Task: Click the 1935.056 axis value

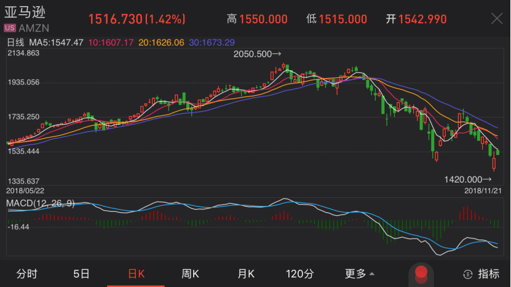Action: point(23,82)
